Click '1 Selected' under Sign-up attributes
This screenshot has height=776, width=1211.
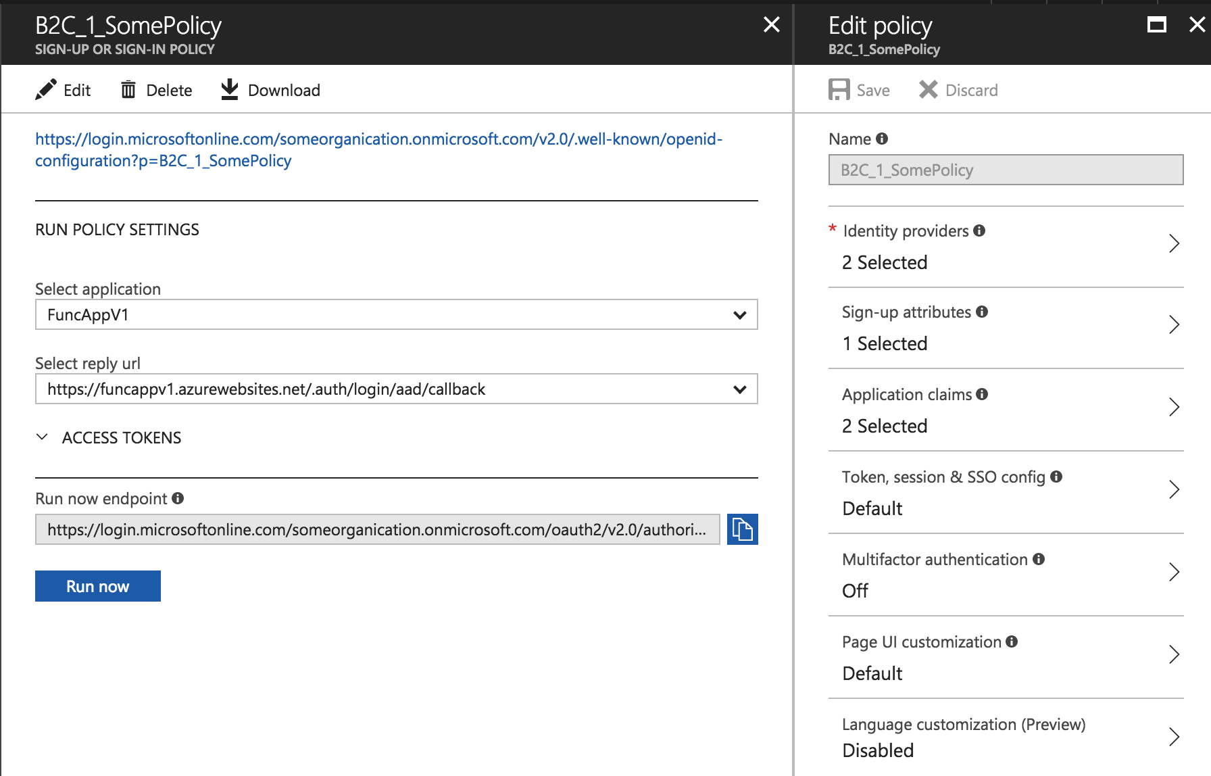(x=885, y=343)
